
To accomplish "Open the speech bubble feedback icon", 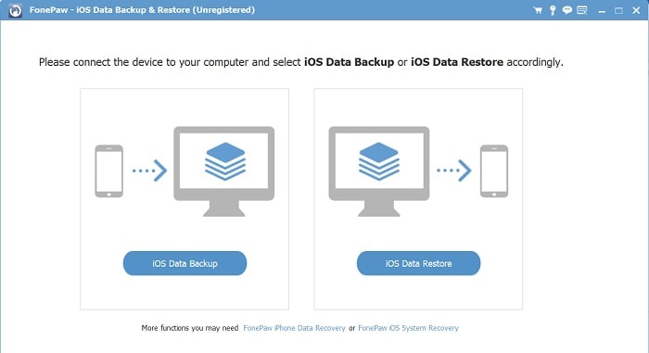I will click(567, 10).
